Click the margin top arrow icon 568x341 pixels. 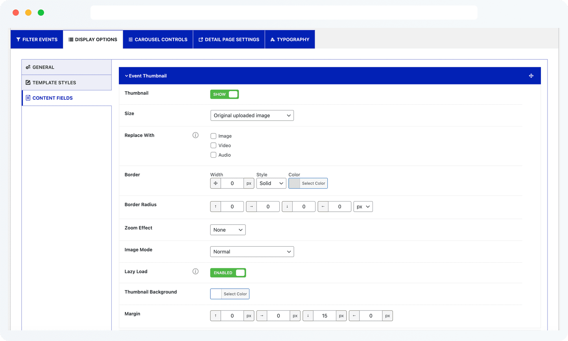click(x=216, y=316)
